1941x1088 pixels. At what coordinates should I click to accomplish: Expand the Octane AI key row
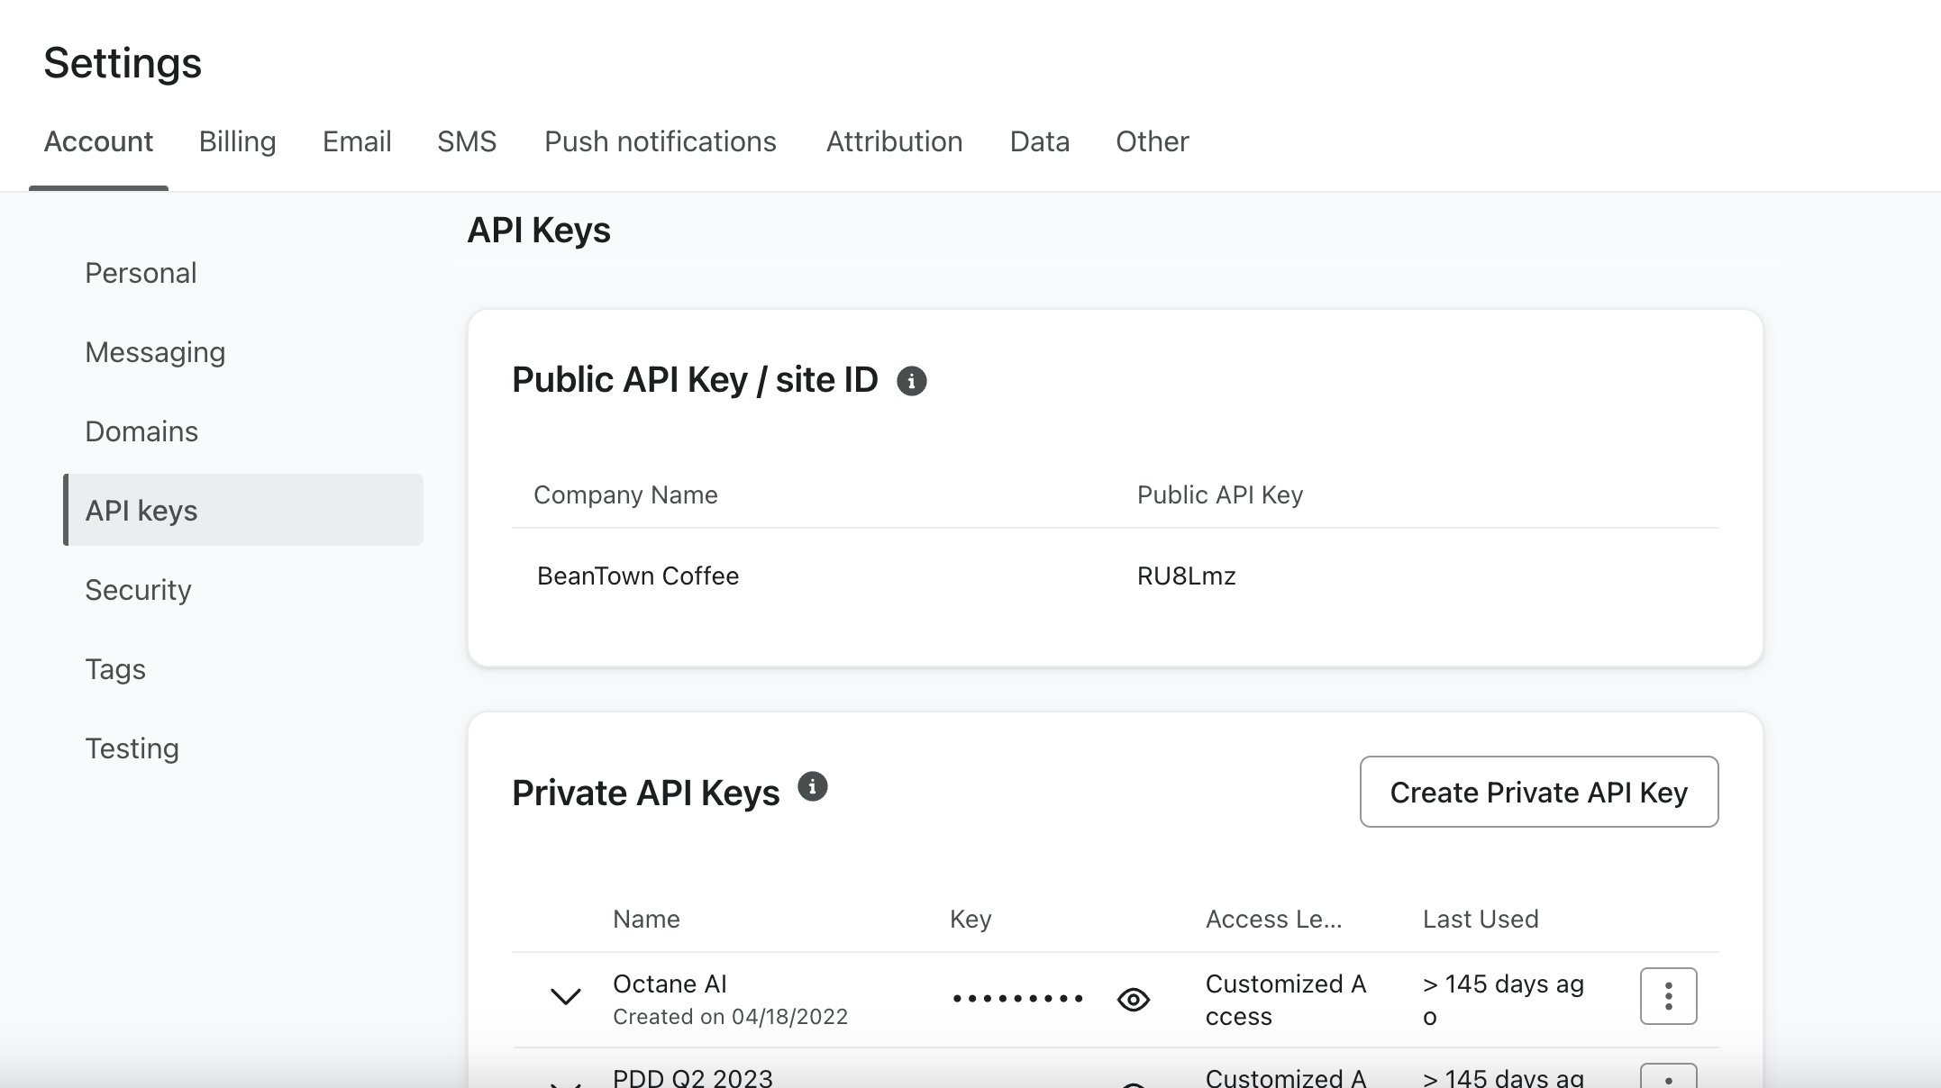tap(565, 996)
